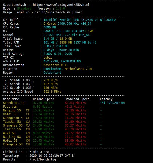Image resolution: width=153 pixels, height=163 pixels.
Task: Click the 178.289 ms latency value
Action: pos(116,103)
